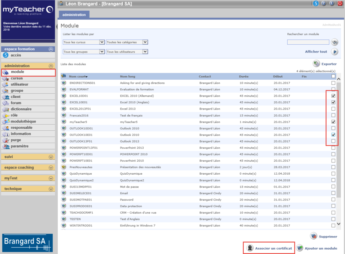
Task: Sort by the Nom court column header
Action: tap(78, 77)
